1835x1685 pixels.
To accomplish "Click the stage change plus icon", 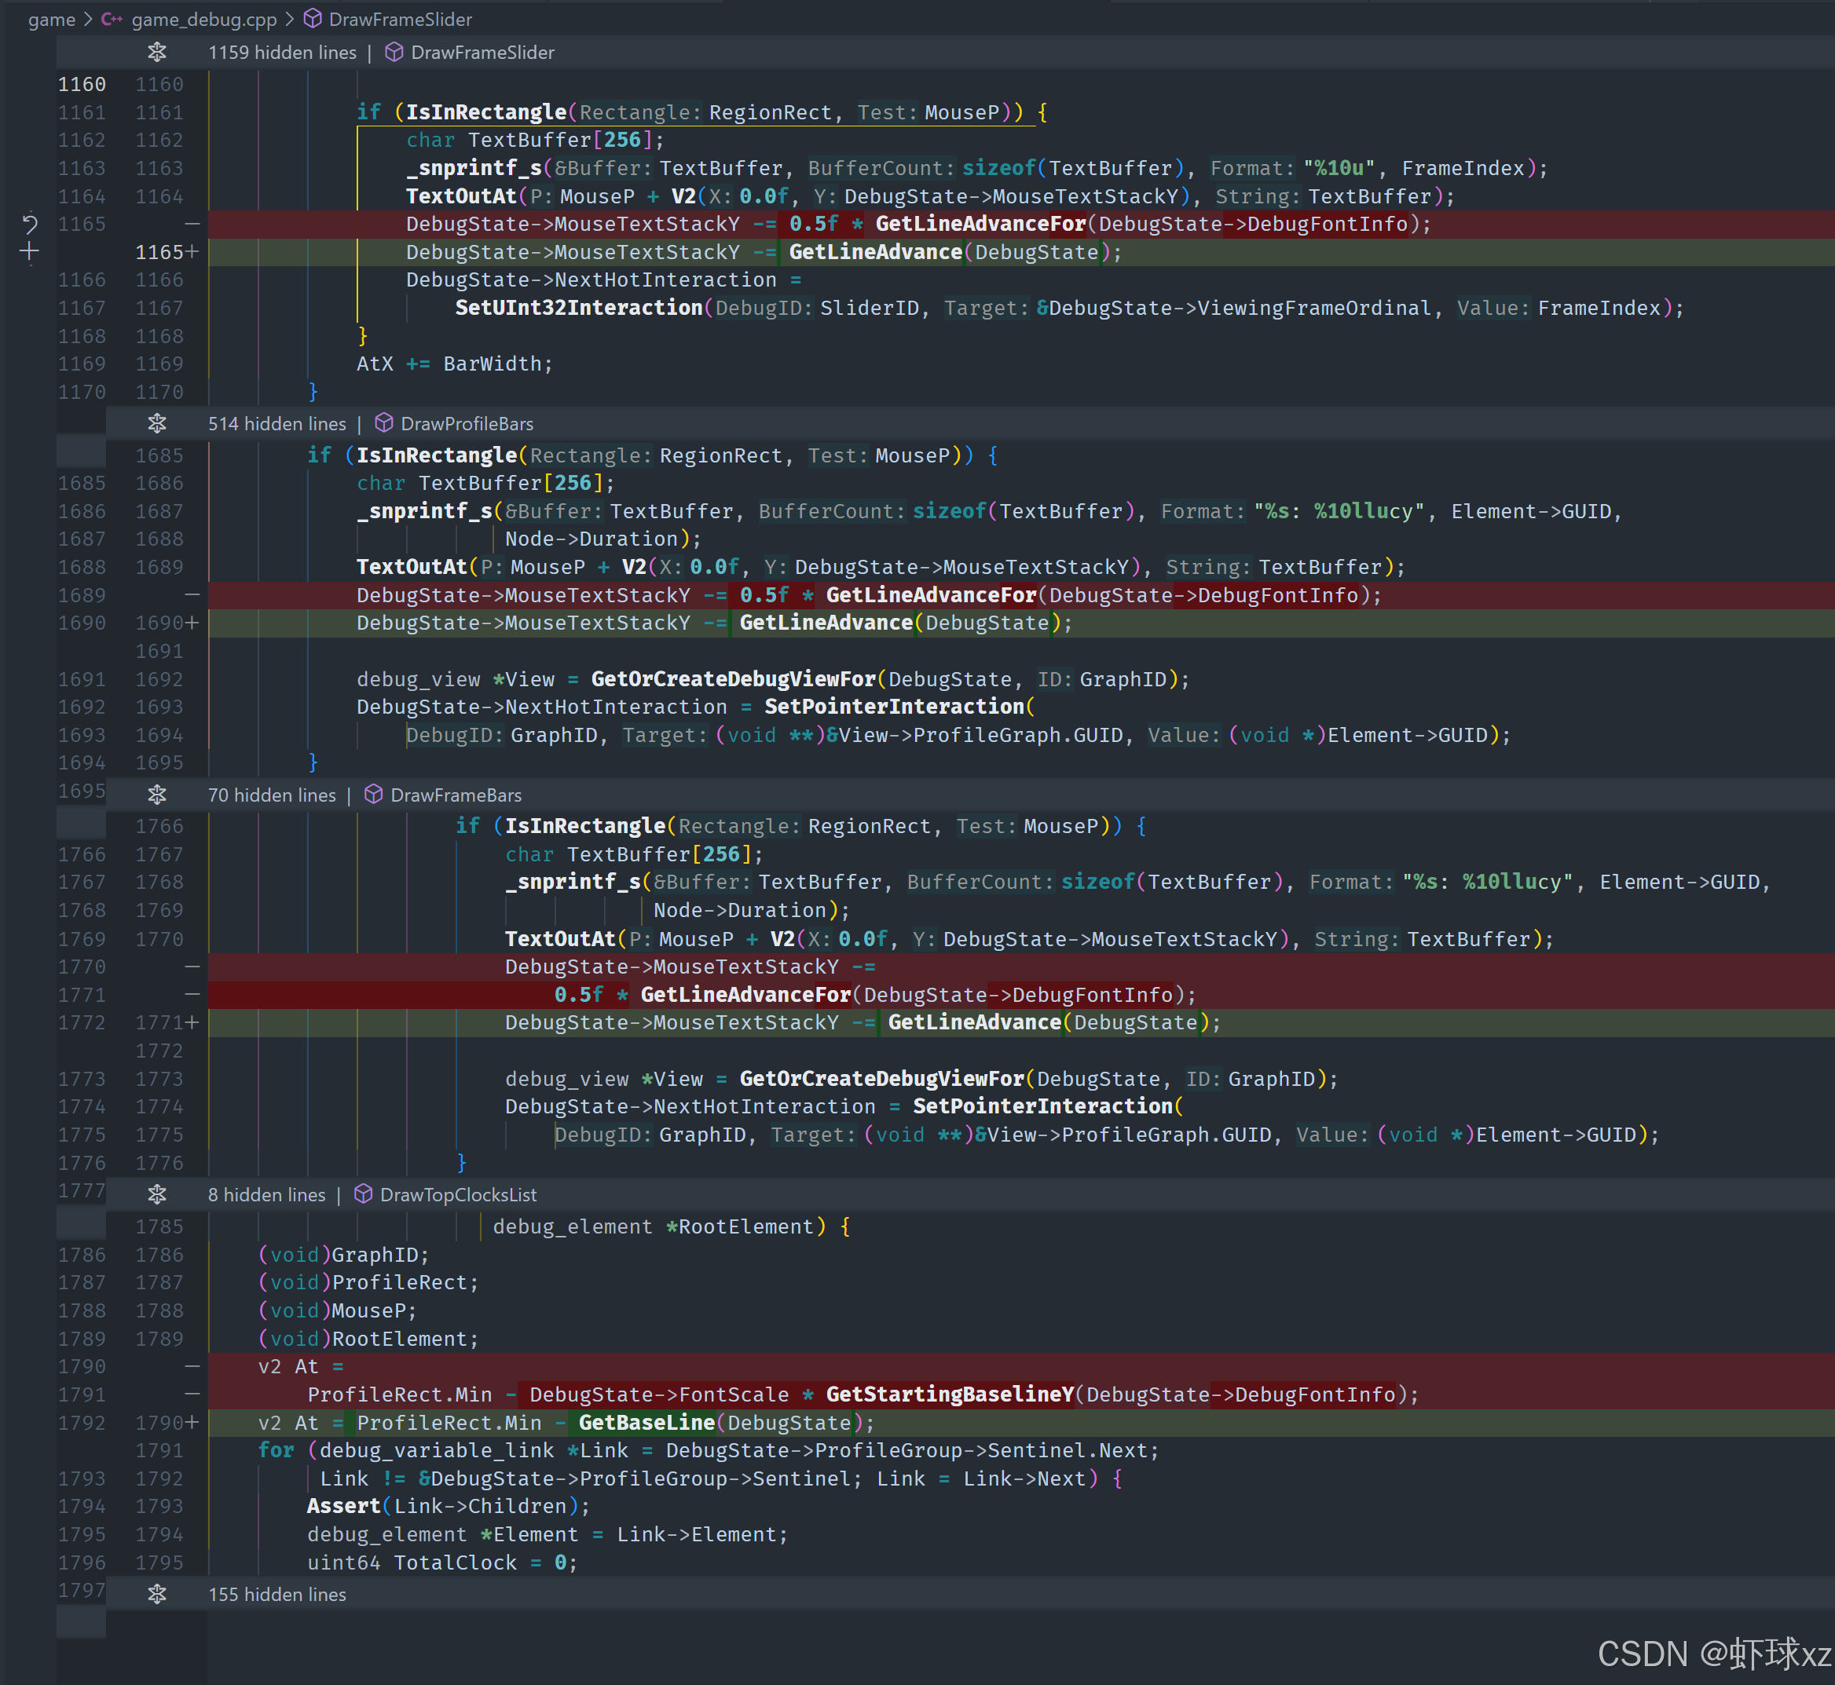I will pyautogui.click(x=29, y=252).
